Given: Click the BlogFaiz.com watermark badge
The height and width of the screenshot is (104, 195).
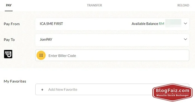Looking at the screenshot, I should [172, 92].
